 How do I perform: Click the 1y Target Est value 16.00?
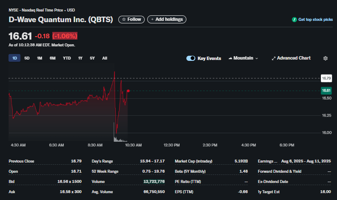tap(326, 192)
